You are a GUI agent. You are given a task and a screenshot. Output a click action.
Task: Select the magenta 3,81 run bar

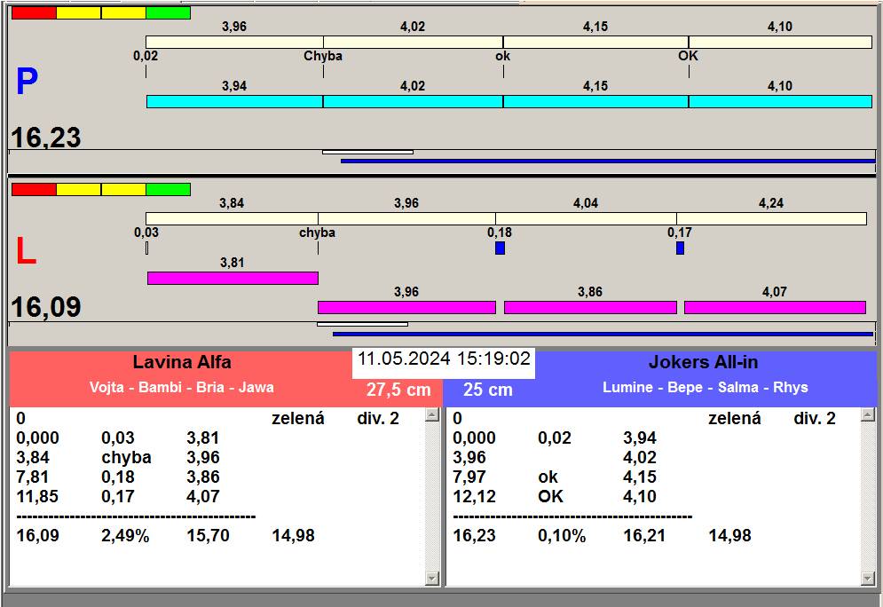(233, 278)
